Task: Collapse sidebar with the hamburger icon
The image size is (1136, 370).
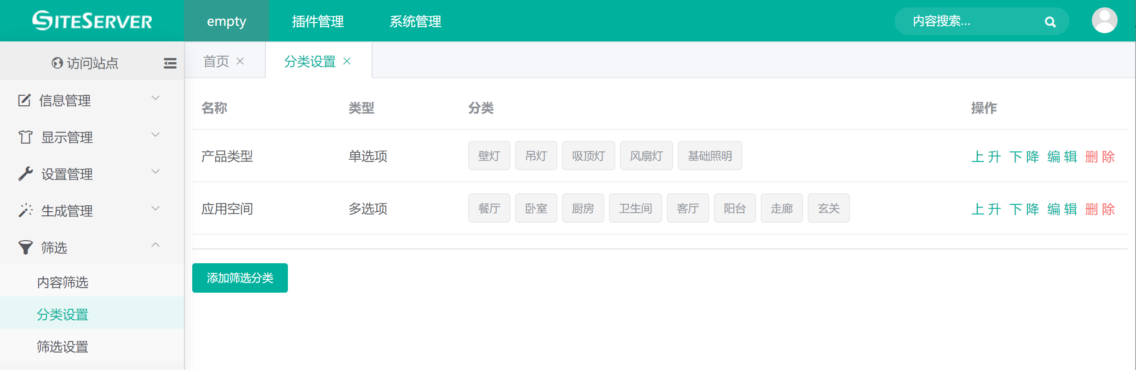Action: pos(170,63)
